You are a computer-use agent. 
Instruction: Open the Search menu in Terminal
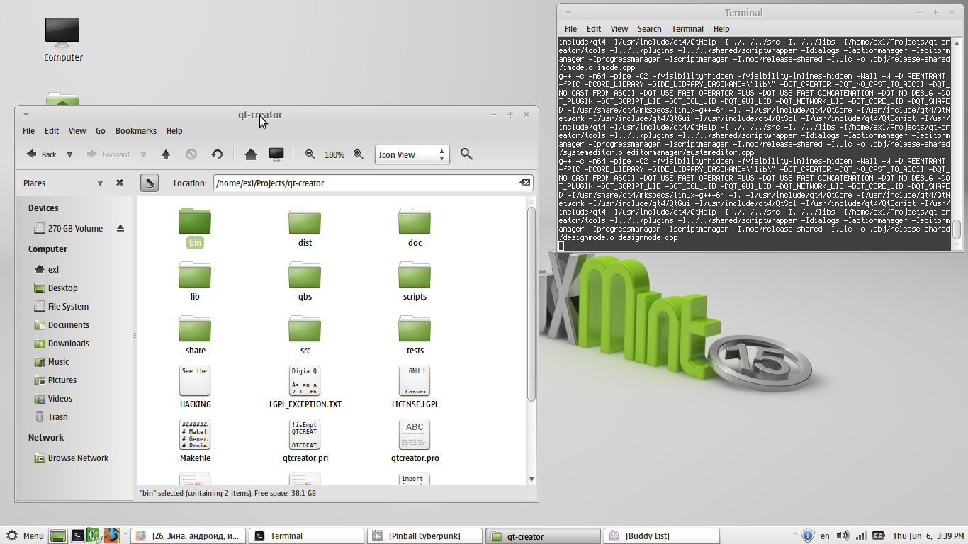point(649,29)
